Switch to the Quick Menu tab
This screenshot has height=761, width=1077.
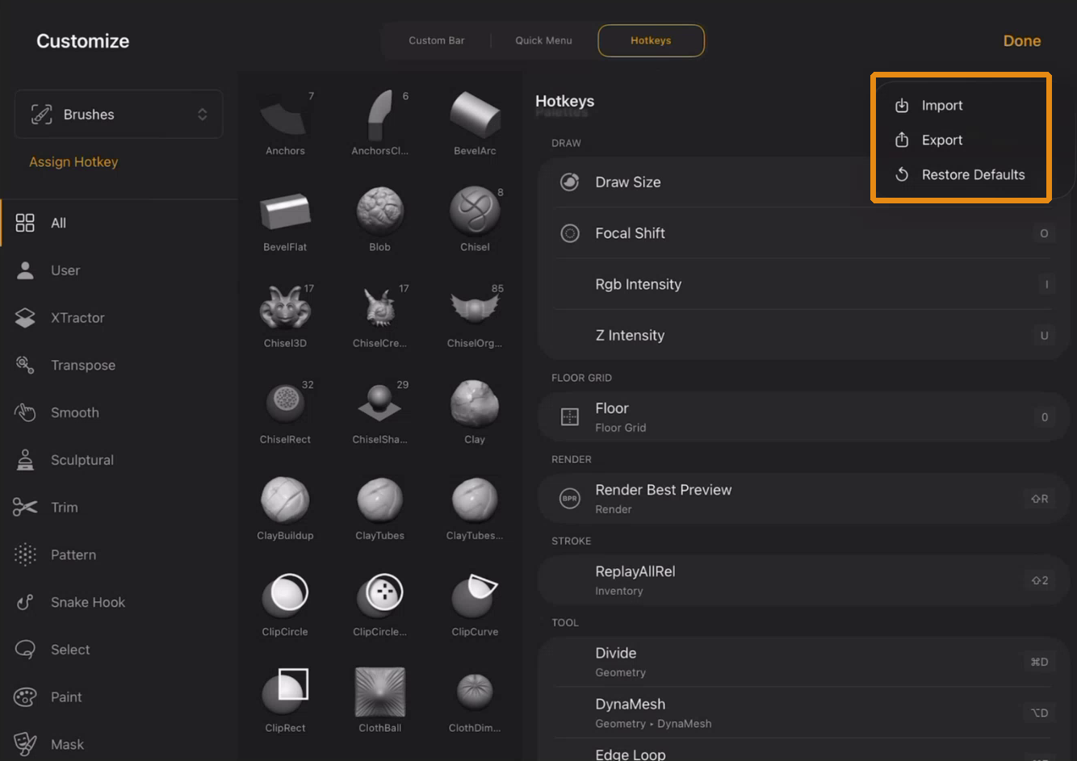coord(543,40)
